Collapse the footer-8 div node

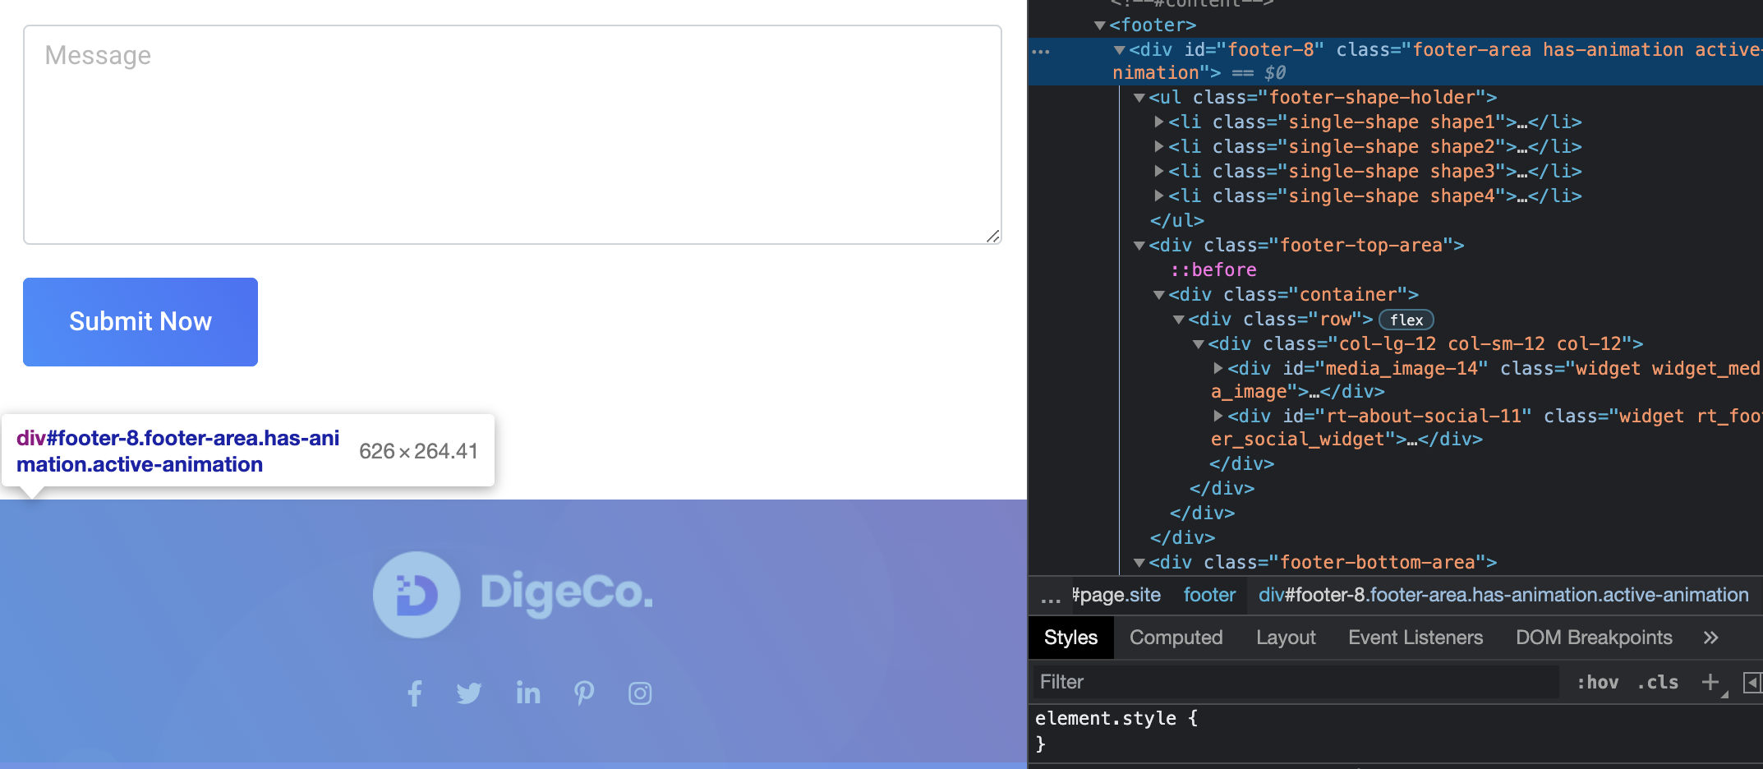coord(1120,50)
